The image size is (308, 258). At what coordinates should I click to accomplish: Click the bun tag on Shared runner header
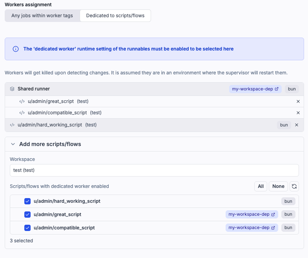292,89
